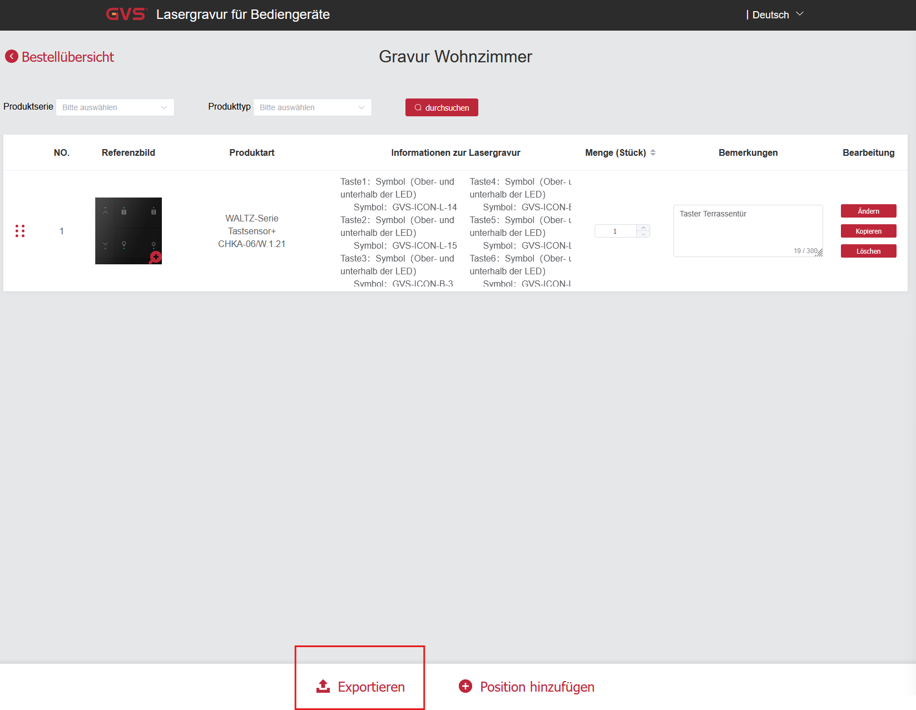916x710 pixels.
Task: Click the Ändern button
Action: [868, 211]
